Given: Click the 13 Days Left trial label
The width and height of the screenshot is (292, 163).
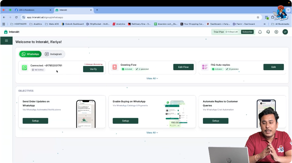Looking at the screenshot, I should (232, 32).
